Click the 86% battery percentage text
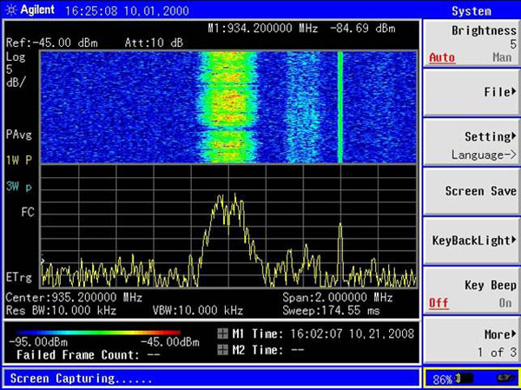Viewport: 521px width, 390px height. click(x=442, y=380)
